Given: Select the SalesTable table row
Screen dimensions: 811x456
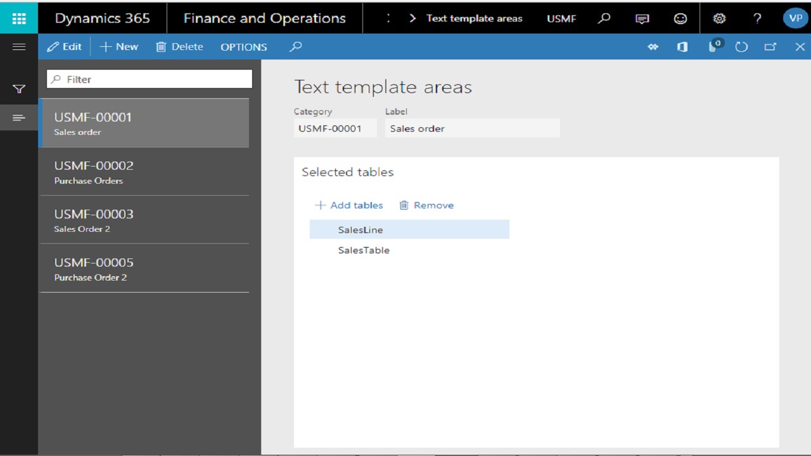Looking at the screenshot, I should click(x=409, y=250).
